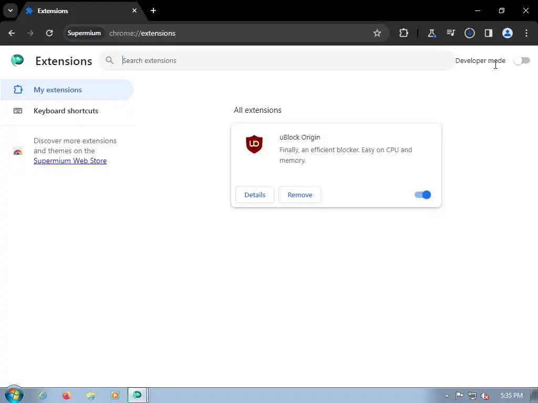Open the network tray icon
Viewport: 538px width, 403px height.
(x=472, y=396)
